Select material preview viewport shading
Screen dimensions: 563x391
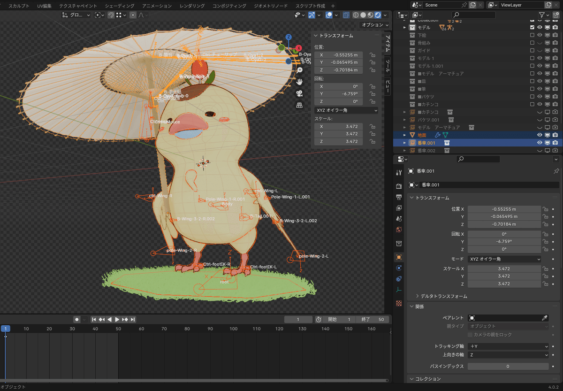pyautogui.click(x=371, y=15)
